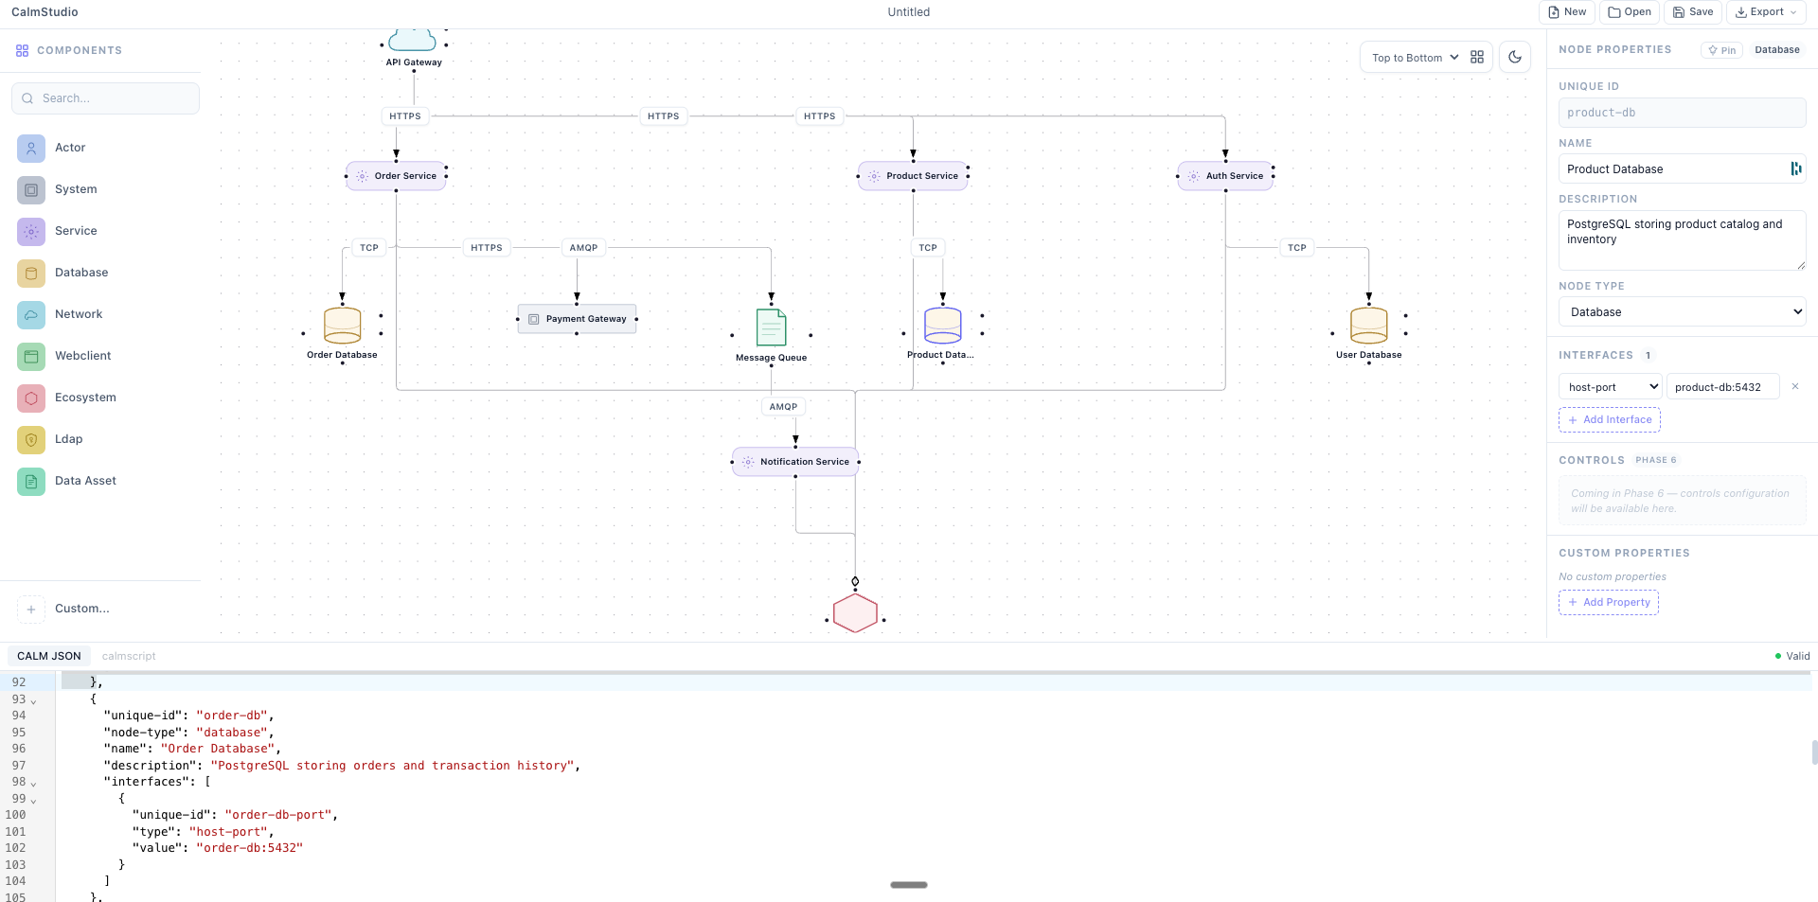Screen dimensions: 1818x902
Task: Click the Unique ID field product-db
Action: pyautogui.click(x=1682, y=113)
